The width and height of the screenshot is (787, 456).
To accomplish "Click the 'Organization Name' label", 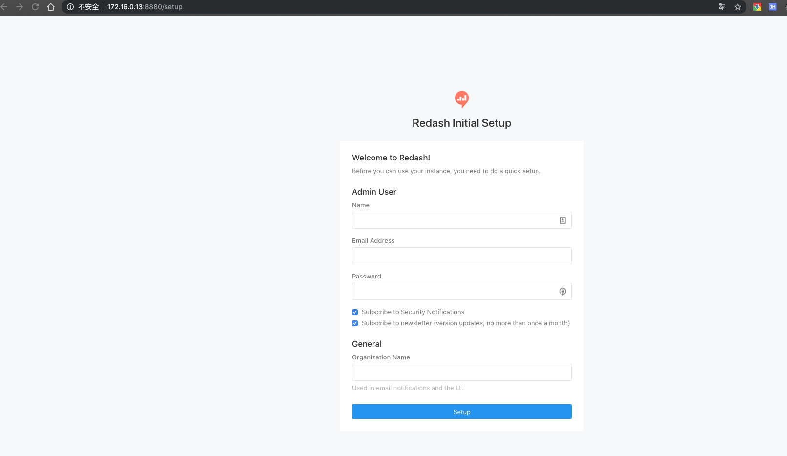I will [381, 357].
